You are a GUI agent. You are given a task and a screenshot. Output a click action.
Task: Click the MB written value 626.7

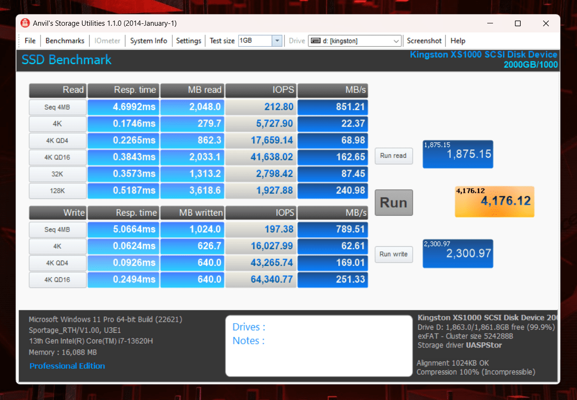tap(192, 246)
